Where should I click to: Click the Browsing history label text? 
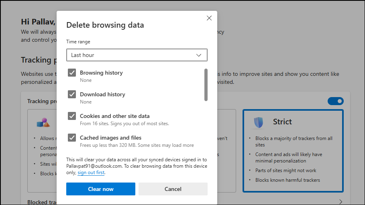101,73
